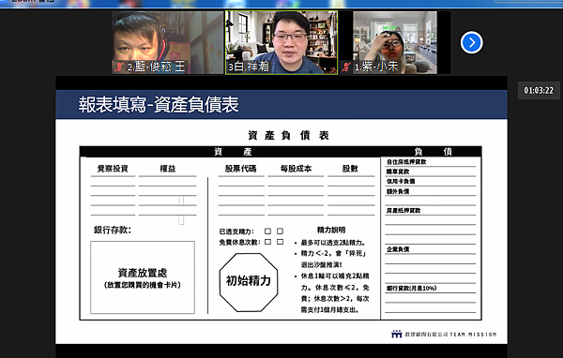The image size is (563, 358).
Task: Click the 股票代碼 column header
Action: tap(240, 169)
